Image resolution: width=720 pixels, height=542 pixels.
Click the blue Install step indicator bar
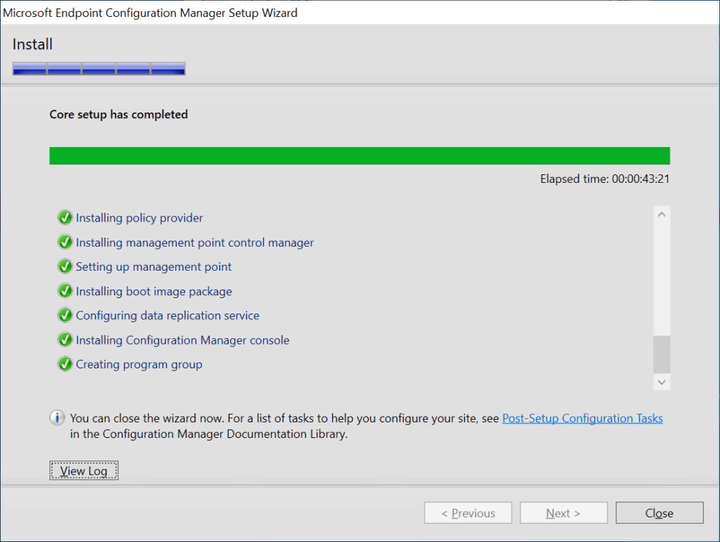tap(99, 68)
